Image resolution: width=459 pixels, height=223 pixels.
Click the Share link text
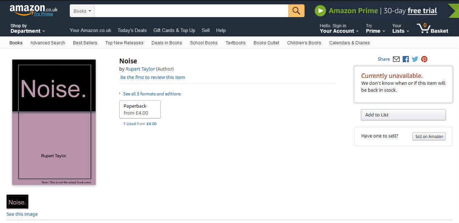pyautogui.click(x=384, y=59)
